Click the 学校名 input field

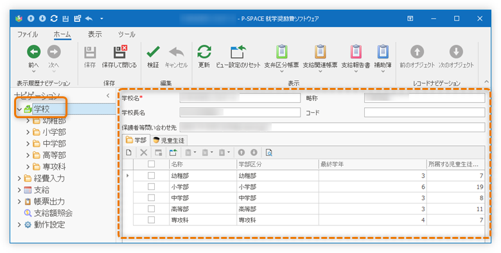240,98
